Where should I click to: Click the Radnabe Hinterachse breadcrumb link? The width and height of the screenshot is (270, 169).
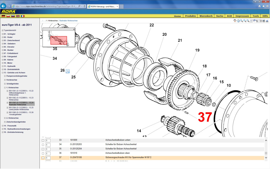(69, 21)
